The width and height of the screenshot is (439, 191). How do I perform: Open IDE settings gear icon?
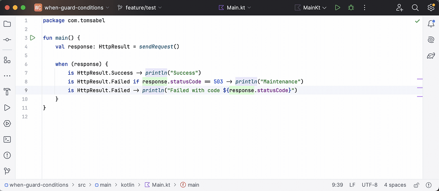click(431, 7)
